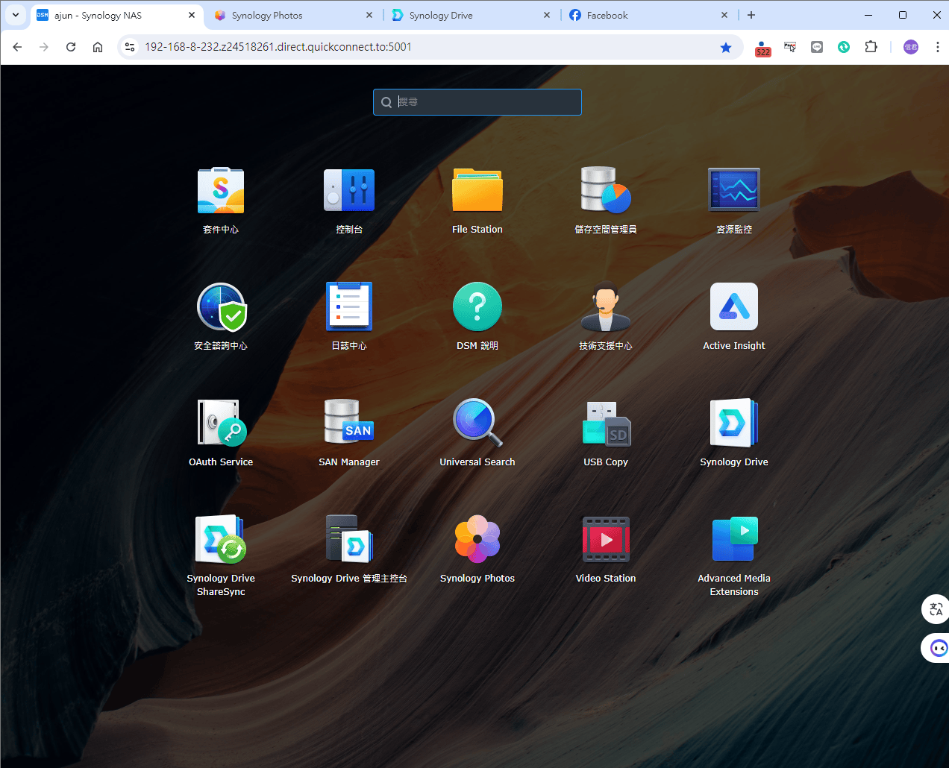Viewport: 949px width, 768px height.
Task: Close the ajun - Synology NAS tab
Action: 192,15
